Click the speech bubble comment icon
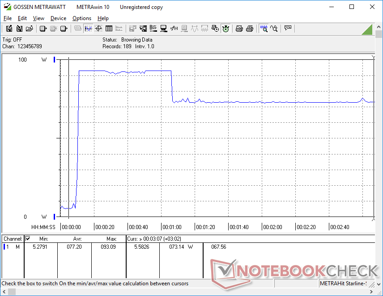Viewport: 383px width, 296px height. [288, 28]
